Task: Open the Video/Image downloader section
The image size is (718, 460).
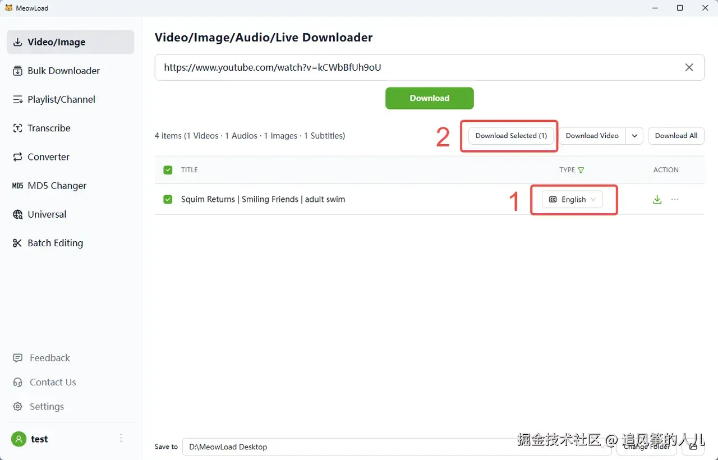Action: [70, 42]
